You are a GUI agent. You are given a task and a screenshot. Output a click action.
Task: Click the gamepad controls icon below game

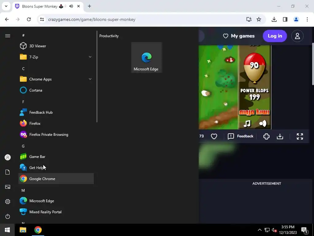click(x=266, y=136)
